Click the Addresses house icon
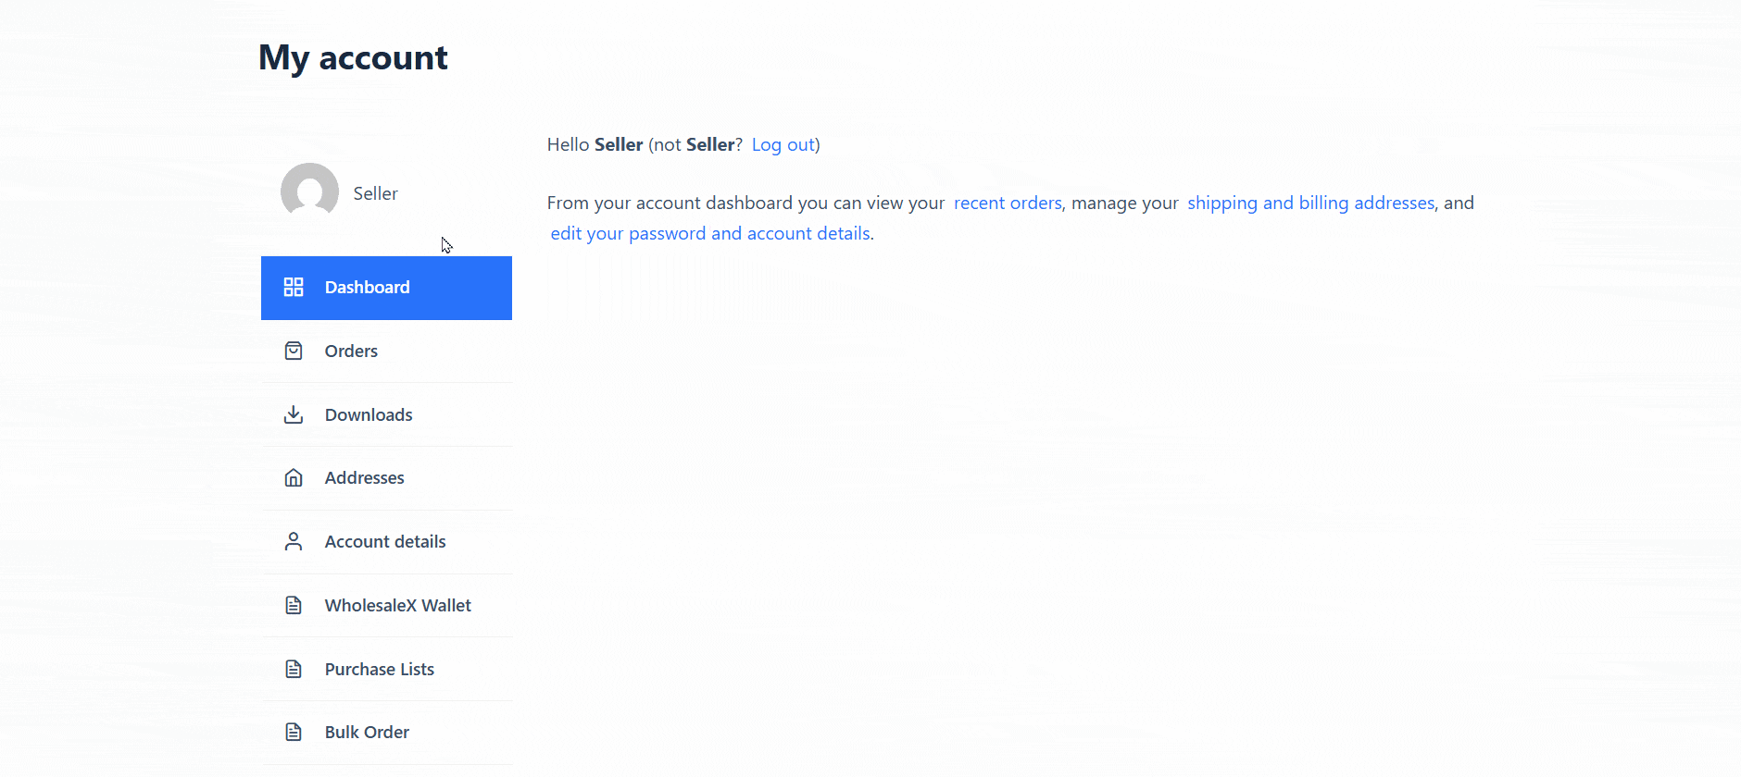 (294, 478)
